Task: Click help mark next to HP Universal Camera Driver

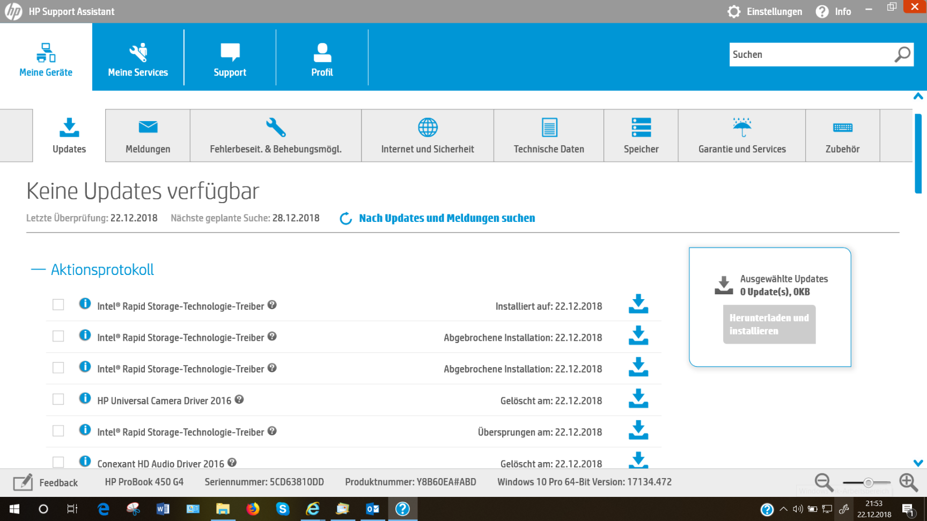Action: pyautogui.click(x=239, y=399)
